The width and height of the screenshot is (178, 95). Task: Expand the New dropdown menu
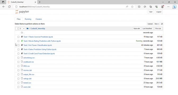(x=157, y=24)
